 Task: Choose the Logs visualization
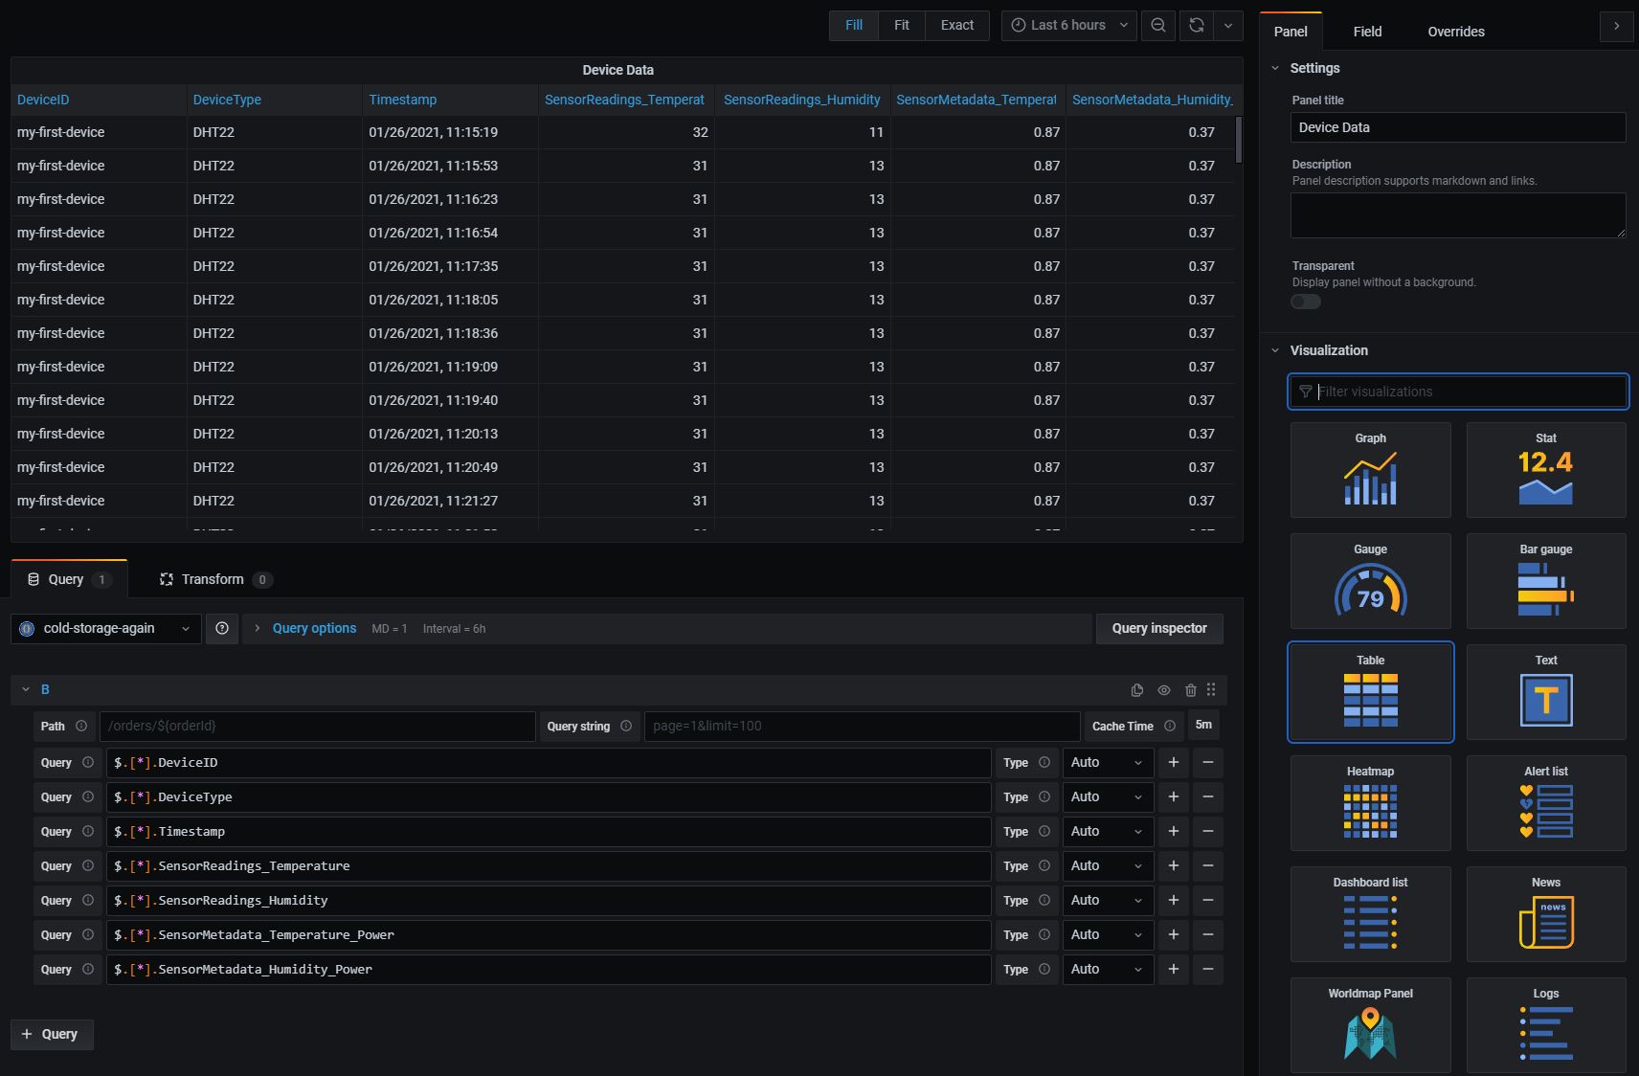[1546, 1025]
